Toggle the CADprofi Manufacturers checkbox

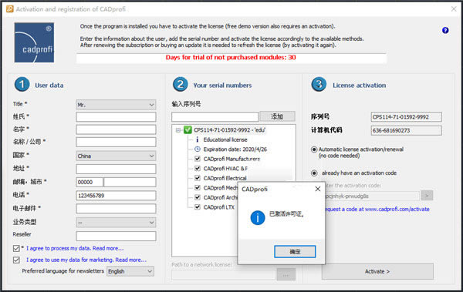(198, 159)
